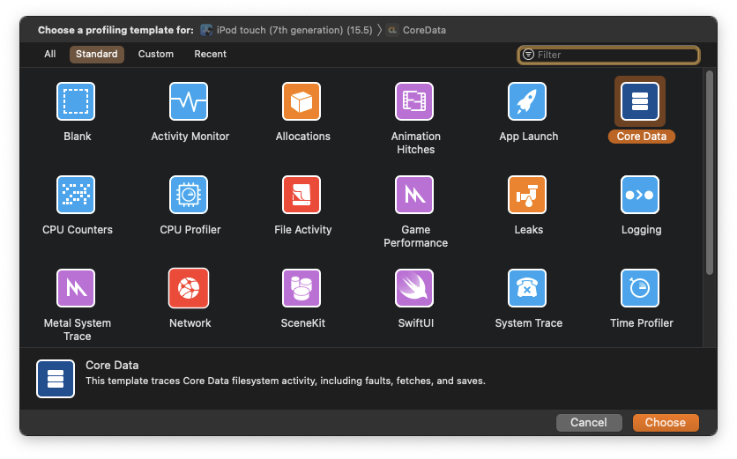Click the Time Profiler label text
The width and height of the screenshot is (737, 459).
coord(642,323)
